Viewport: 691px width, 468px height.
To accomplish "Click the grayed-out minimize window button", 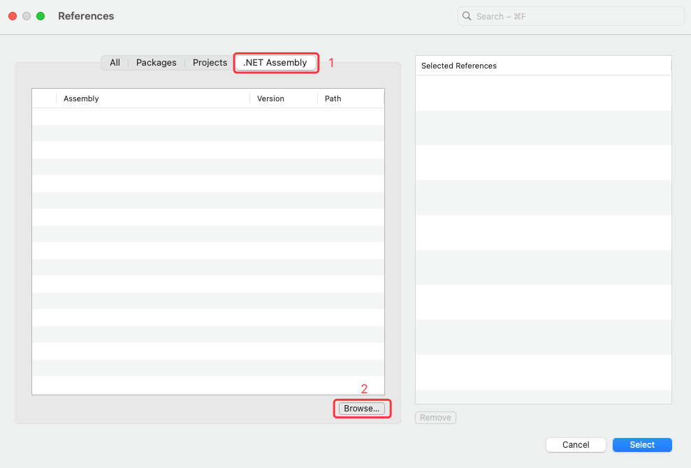I will pyautogui.click(x=27, y=16).
